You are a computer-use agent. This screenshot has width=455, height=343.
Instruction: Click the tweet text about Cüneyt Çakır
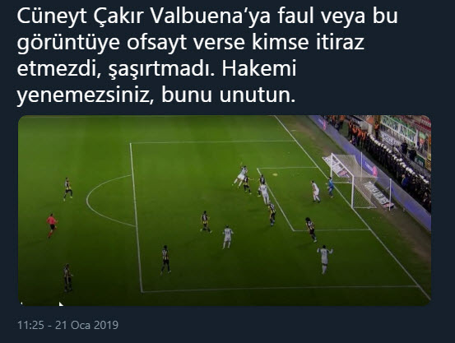pos(207,55)
